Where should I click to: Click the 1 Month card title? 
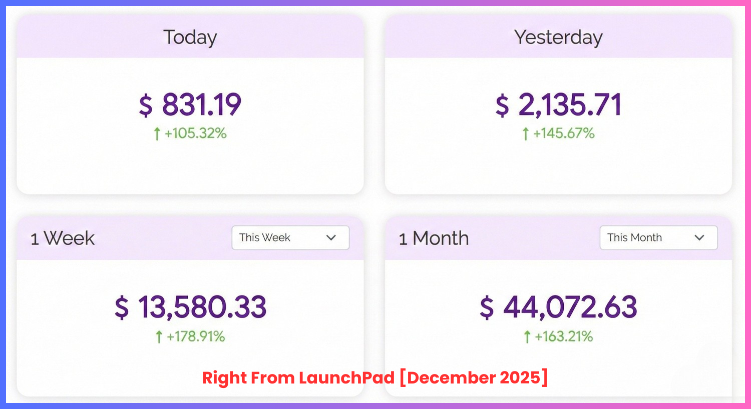tap(434, 238)
